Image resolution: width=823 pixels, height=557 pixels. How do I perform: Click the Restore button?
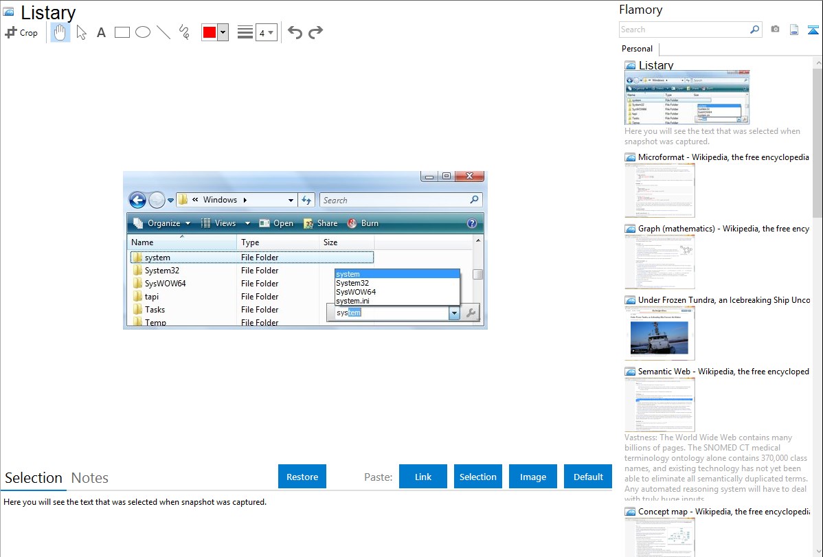(302, 477)
